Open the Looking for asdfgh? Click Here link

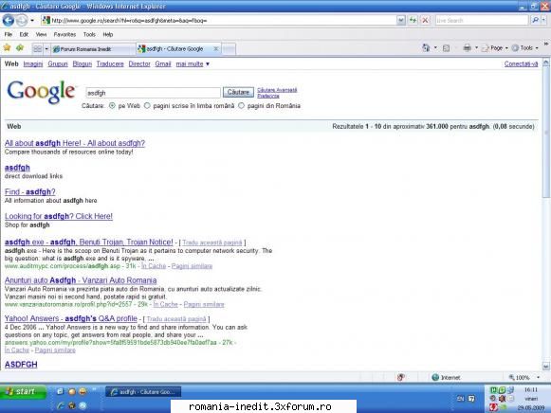(59, 216)
